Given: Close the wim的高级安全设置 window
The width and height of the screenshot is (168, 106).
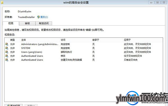Looking at the screenshot, I should 164,2.
